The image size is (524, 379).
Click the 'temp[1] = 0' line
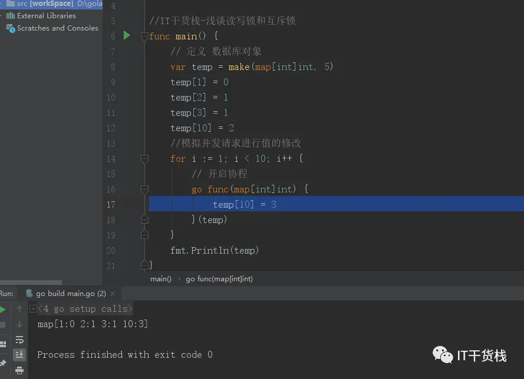199,82
